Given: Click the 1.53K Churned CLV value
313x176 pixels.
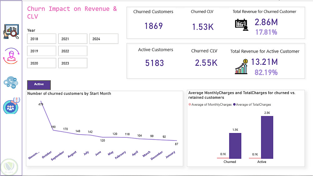Looking at the screenshot, I should tap(203, 27).
